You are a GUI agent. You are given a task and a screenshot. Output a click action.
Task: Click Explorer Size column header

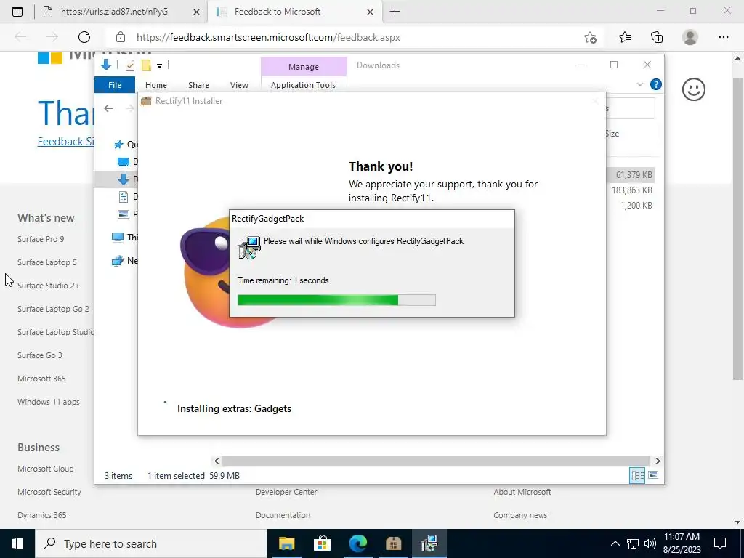(x=612, y=134)
